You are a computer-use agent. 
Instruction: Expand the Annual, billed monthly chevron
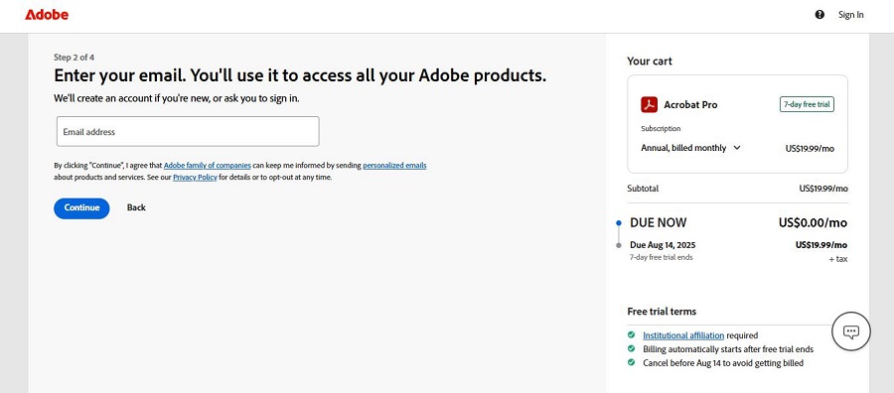(737, 148)
